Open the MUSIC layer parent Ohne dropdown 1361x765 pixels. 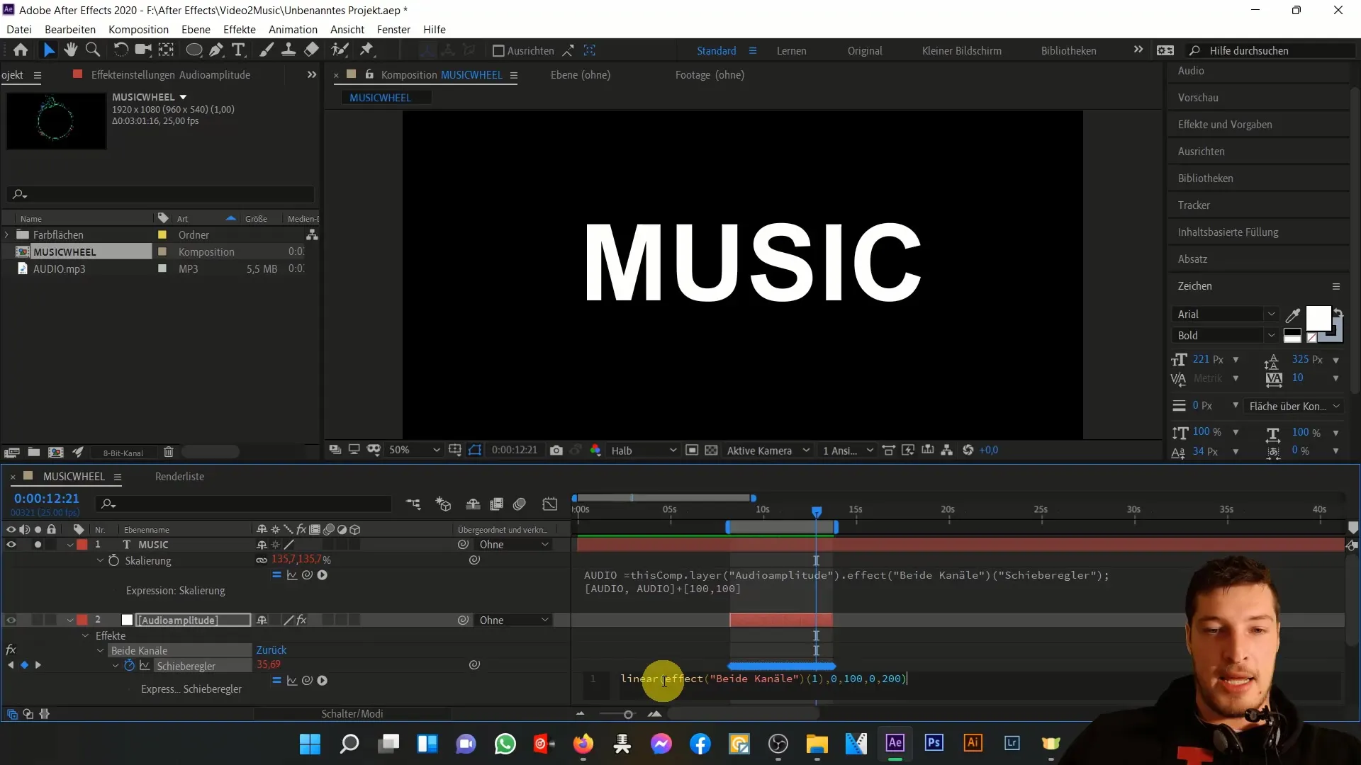tap(513, 545)
